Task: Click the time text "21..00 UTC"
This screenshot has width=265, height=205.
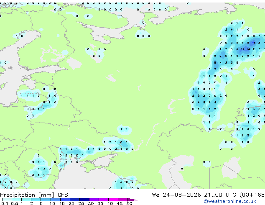Action: (220, 195)
